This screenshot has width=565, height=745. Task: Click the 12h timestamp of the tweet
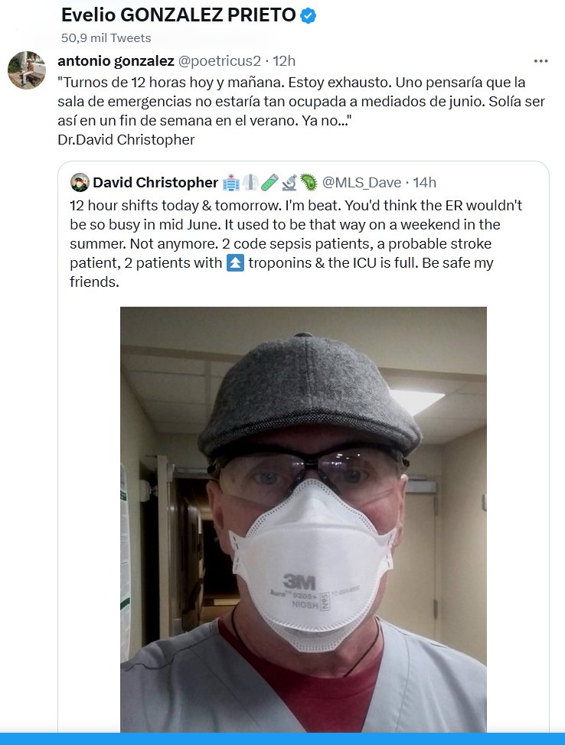tap(284, 61)
